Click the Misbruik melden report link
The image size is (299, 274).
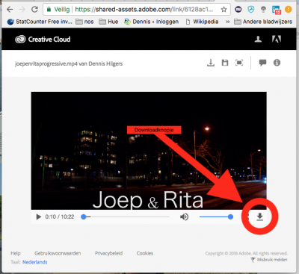[x=269, y=260]
